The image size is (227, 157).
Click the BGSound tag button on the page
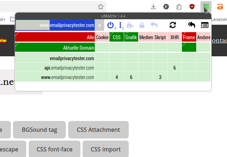coord(40,130)
